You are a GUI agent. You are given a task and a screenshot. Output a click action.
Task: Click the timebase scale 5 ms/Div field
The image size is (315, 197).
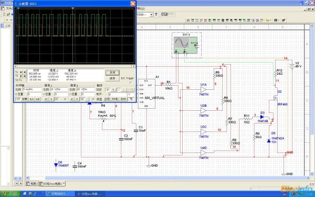pos(32,89)
